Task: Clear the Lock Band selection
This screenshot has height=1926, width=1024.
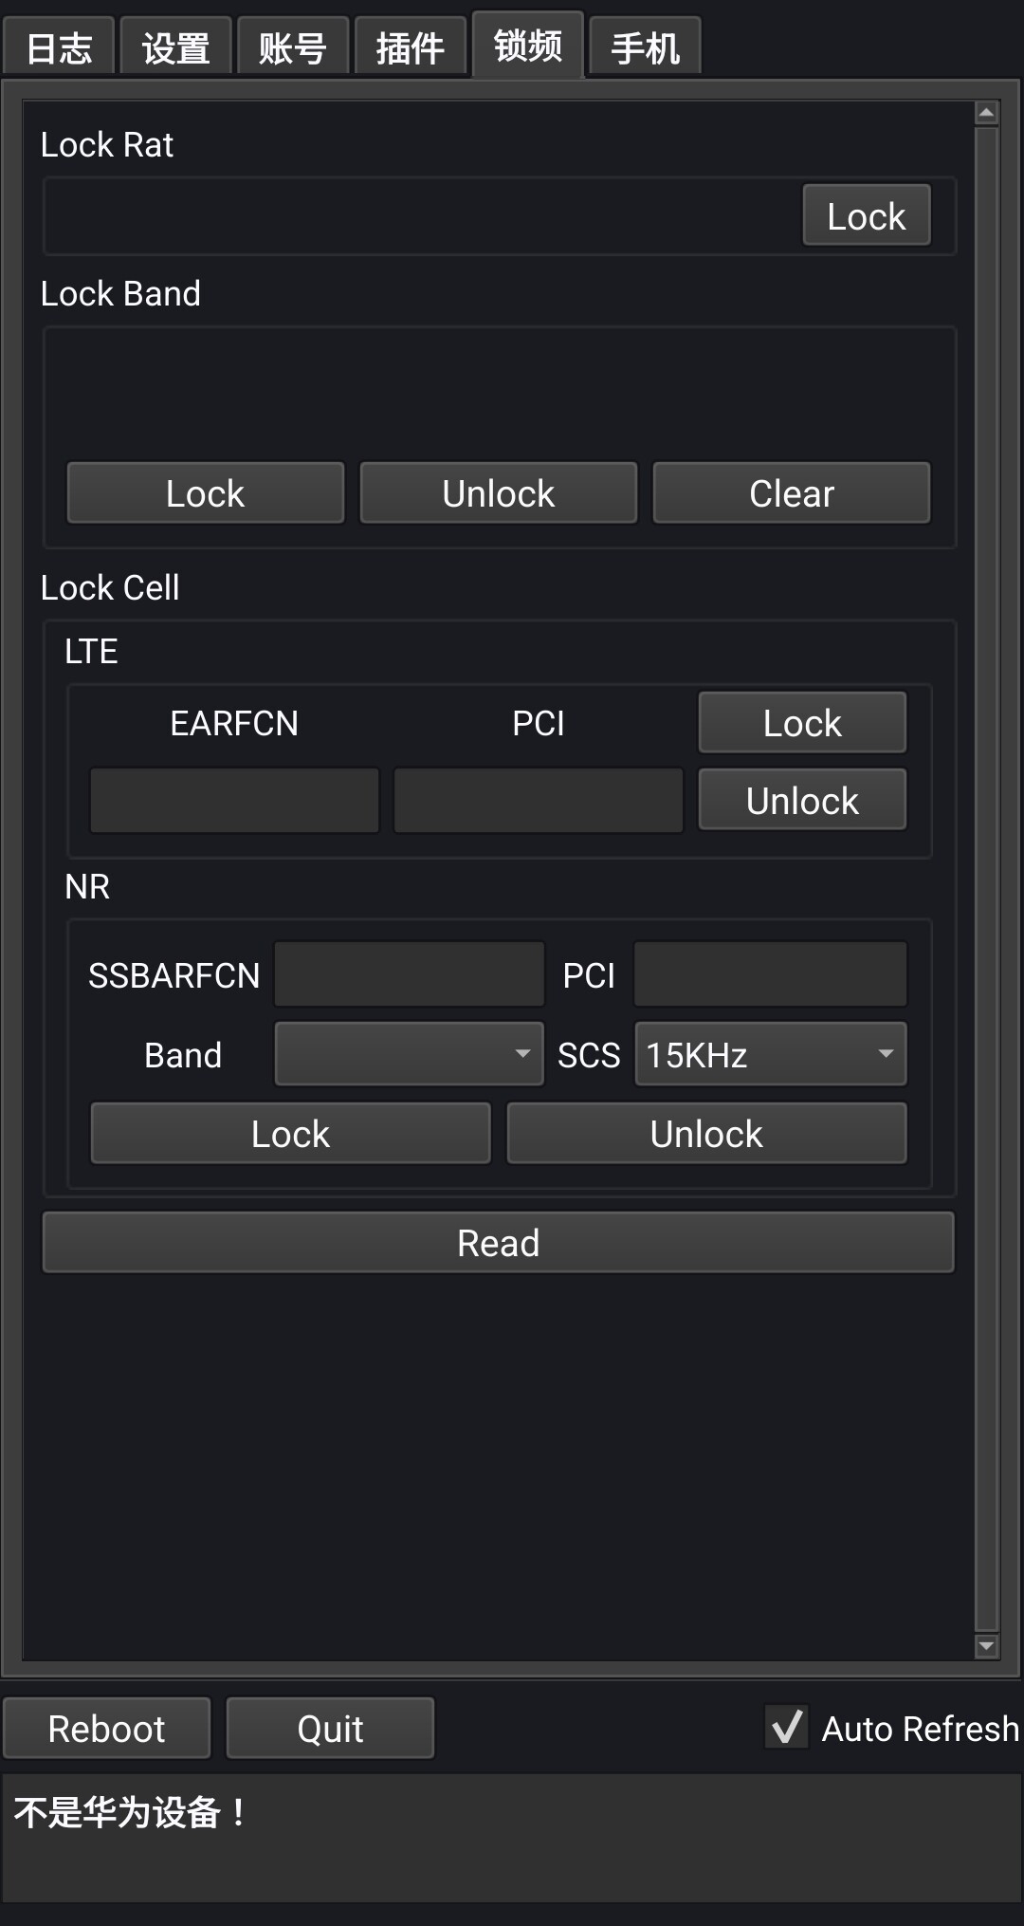Action: (791, 493)
